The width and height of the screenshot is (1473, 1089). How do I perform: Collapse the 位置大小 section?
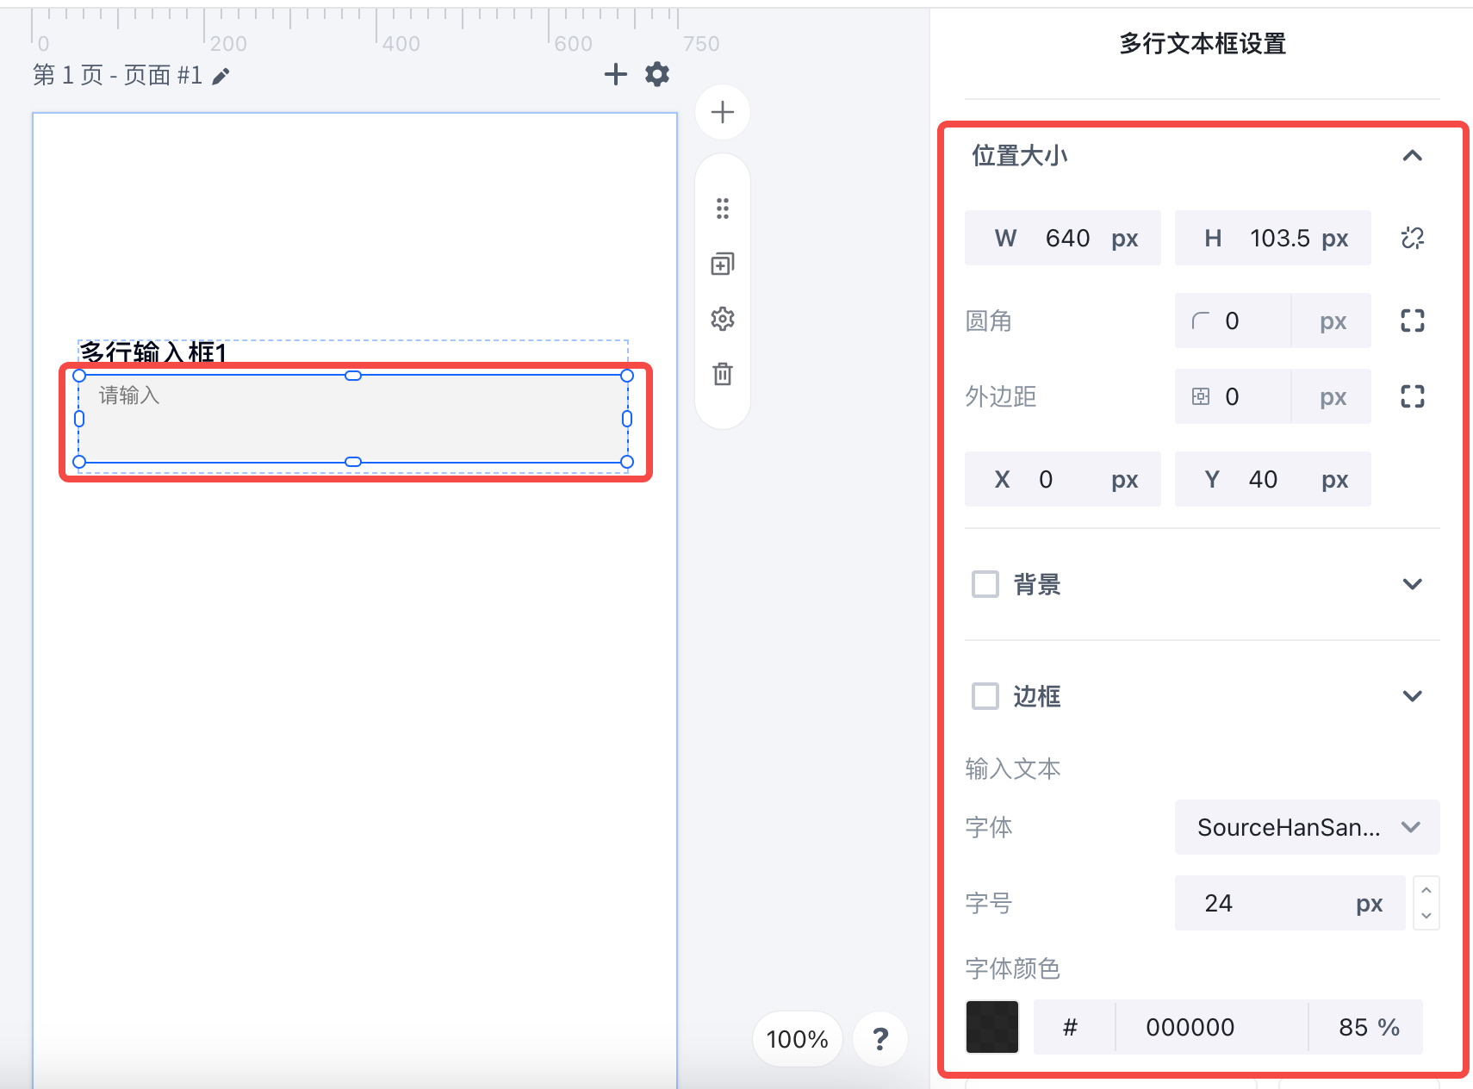pos(1413,156)
